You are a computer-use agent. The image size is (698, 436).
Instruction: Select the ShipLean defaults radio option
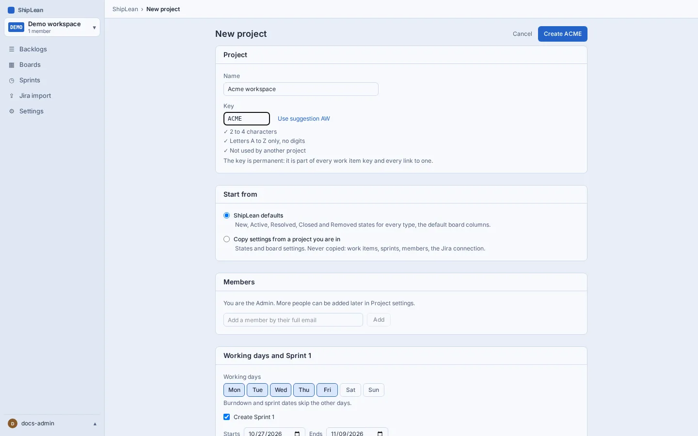point(226,216)
